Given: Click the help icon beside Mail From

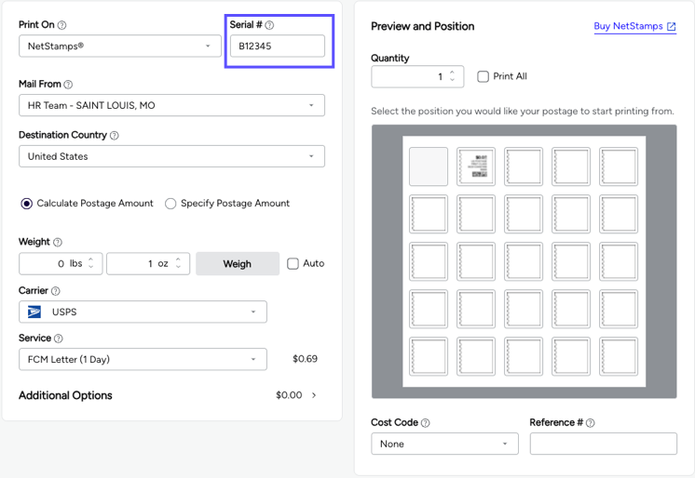Looking at the screenshot, I should [68, 85].
